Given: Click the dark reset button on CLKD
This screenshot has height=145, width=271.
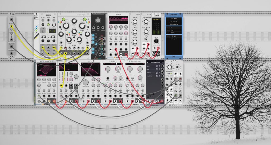Looking at the screenshot, I should [43, 25].
